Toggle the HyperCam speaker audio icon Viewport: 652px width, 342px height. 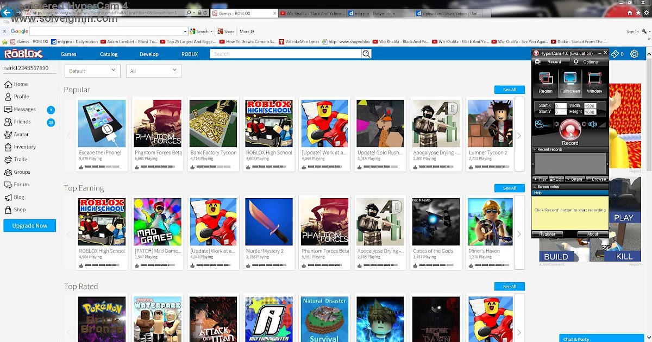click(593, 124)
